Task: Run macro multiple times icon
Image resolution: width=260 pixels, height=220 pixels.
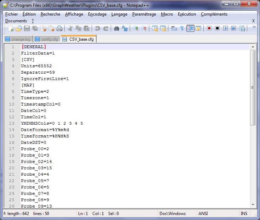Action: (233, 28)
